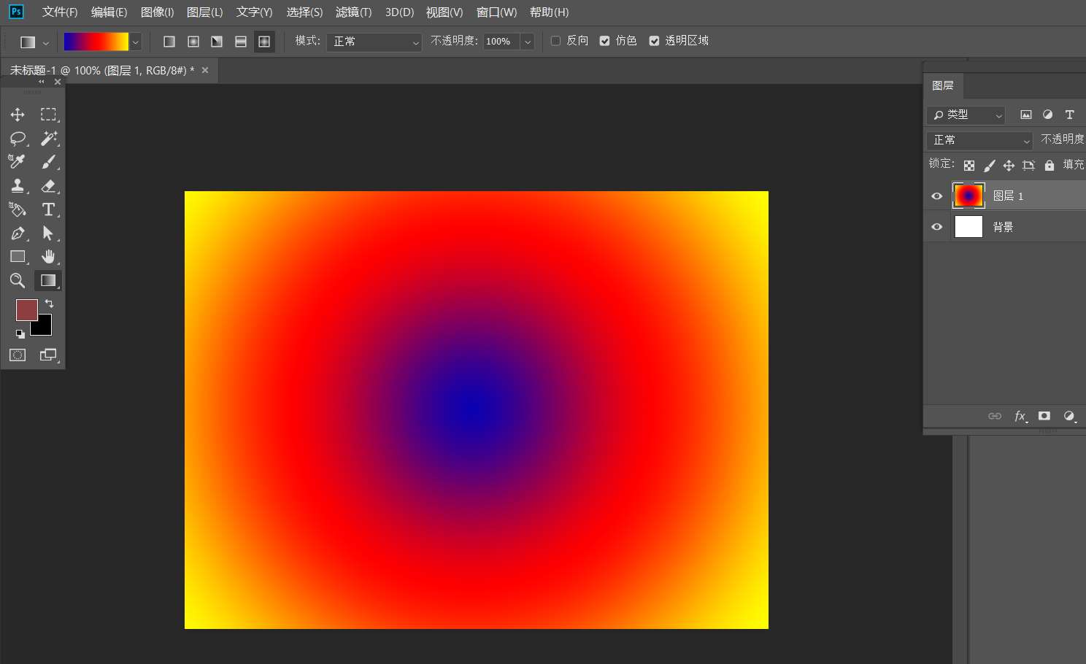
Task: Select the Move tool
Action: coord(18,115)
